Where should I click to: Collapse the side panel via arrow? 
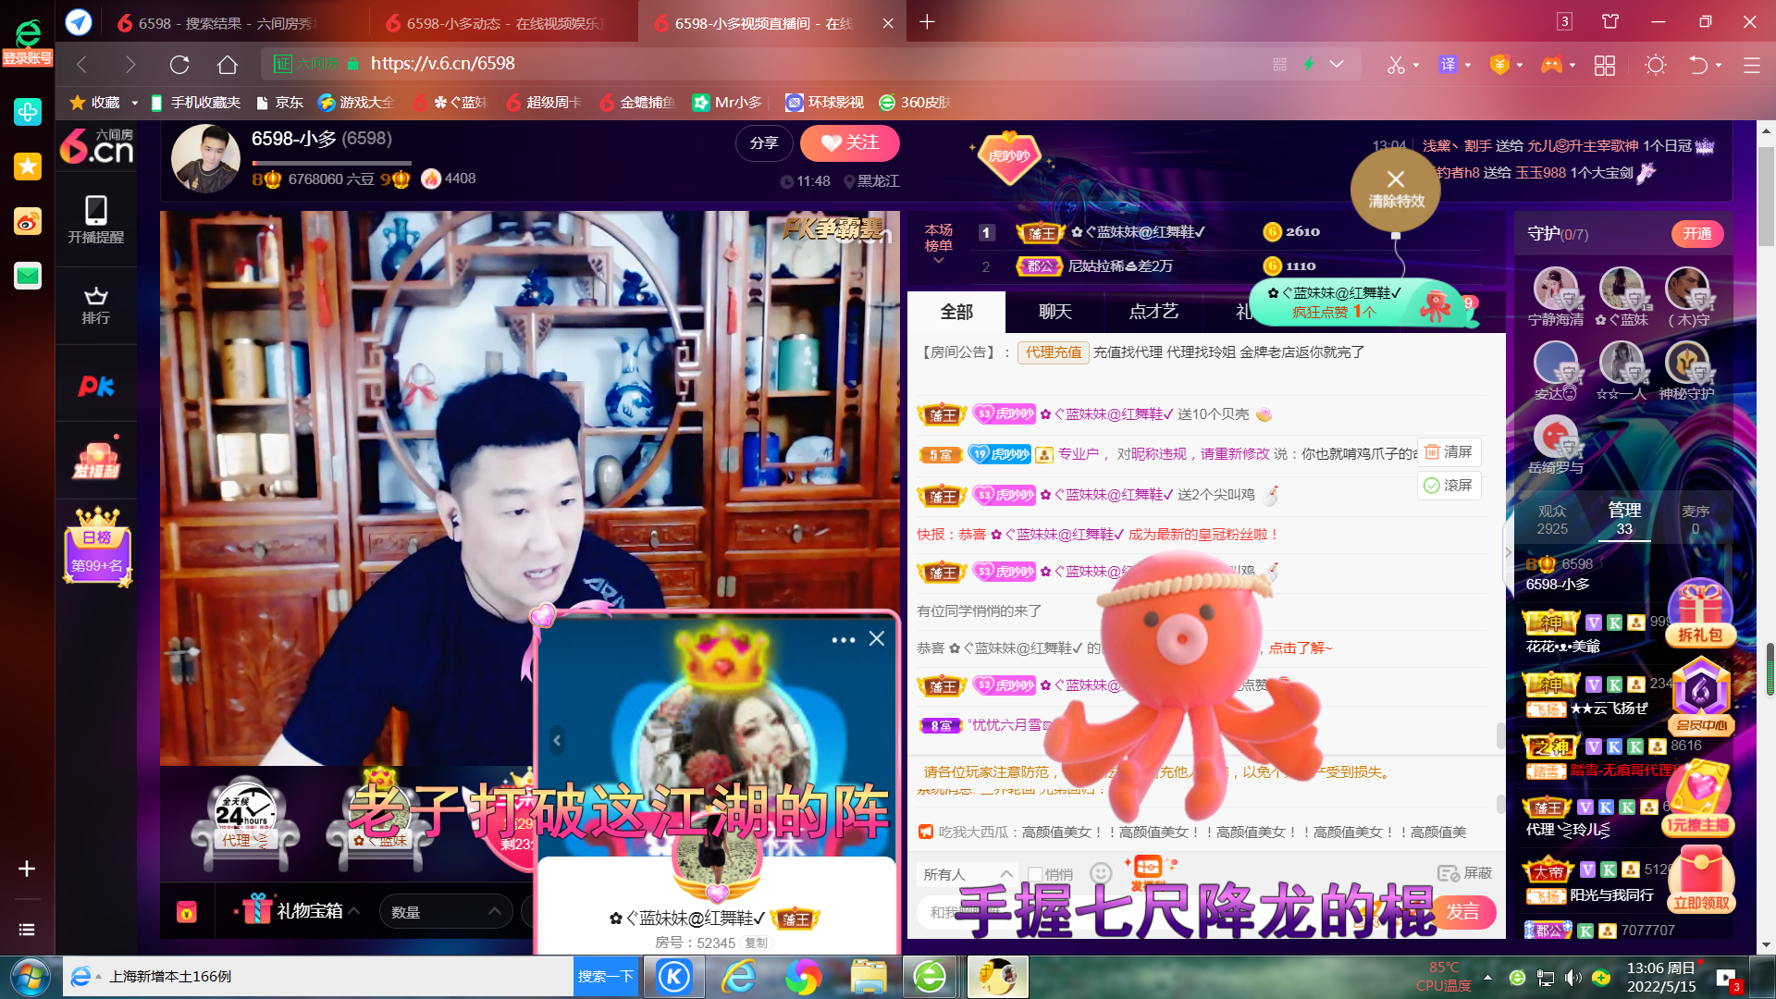point(1508,553)
